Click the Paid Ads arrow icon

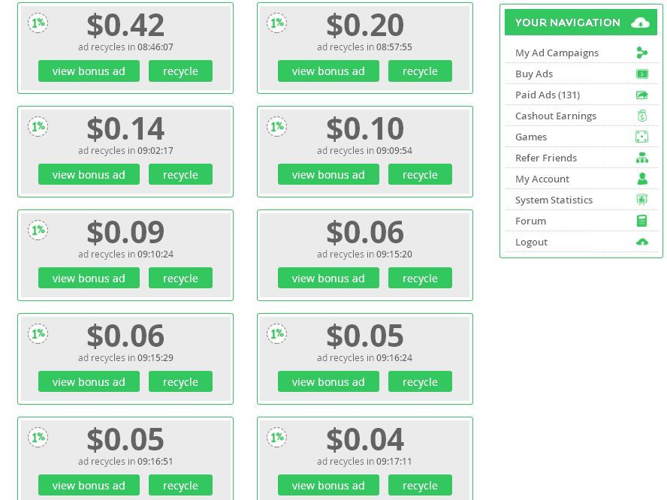[x=642, y=95]
